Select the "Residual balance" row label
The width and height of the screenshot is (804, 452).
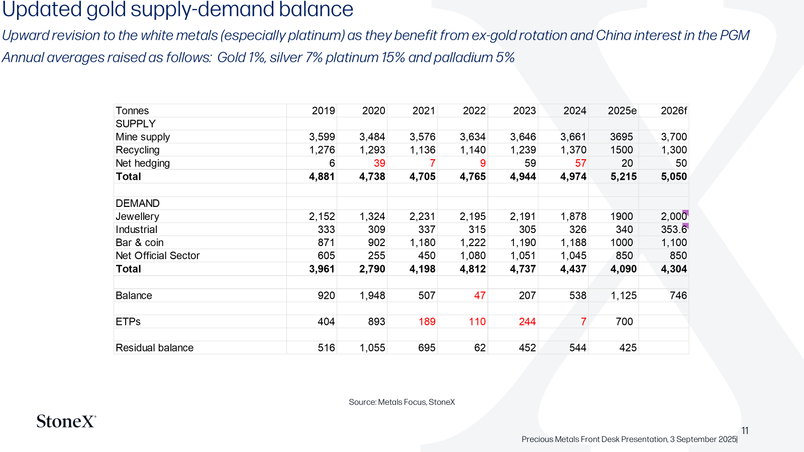pos(155,348)
